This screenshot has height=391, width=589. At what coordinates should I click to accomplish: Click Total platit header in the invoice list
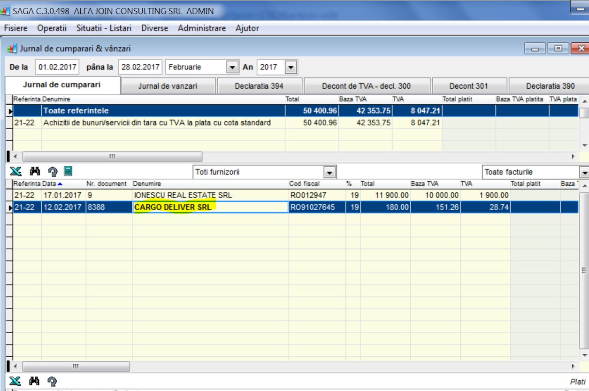click(535, 183)
